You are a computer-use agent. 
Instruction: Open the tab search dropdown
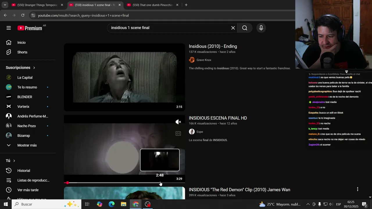(x=5, y=5)
